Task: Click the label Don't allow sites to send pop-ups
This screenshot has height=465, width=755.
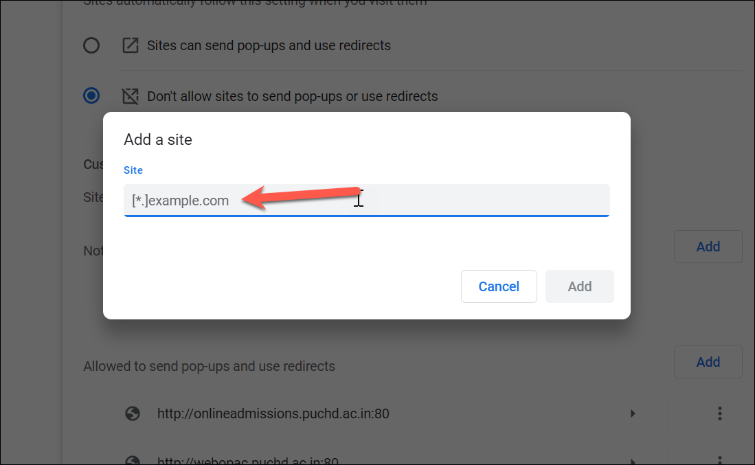Action: (291, 96)
